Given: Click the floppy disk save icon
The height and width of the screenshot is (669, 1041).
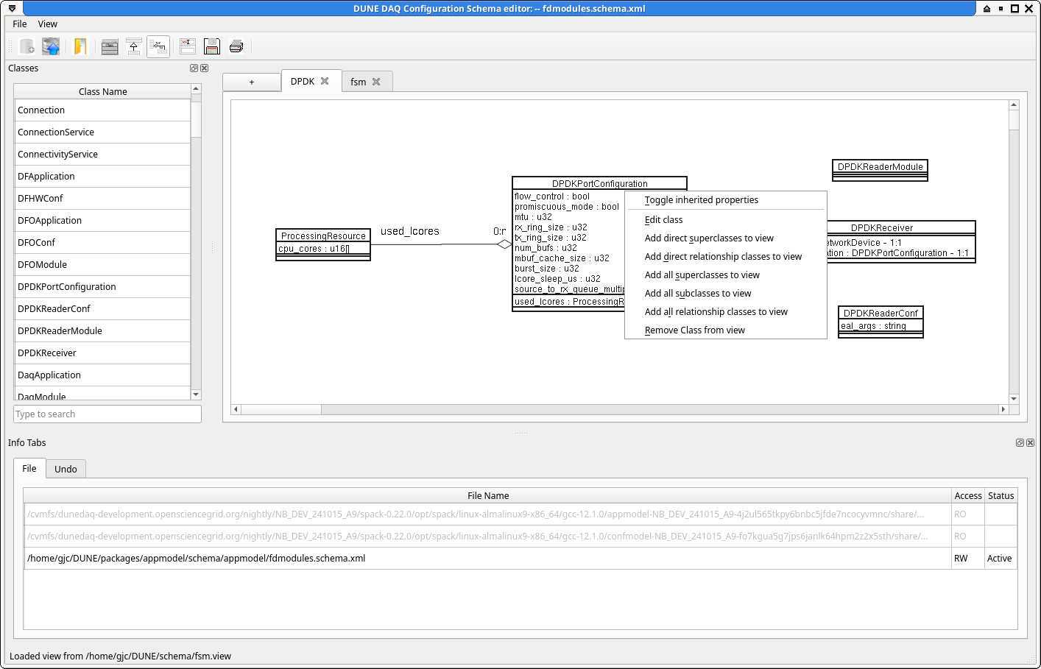Looking at the screenshot, I should click(212, 47).
